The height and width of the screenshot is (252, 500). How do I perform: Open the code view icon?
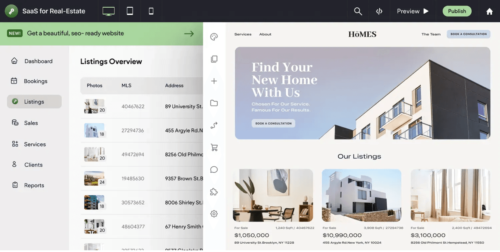379,11
